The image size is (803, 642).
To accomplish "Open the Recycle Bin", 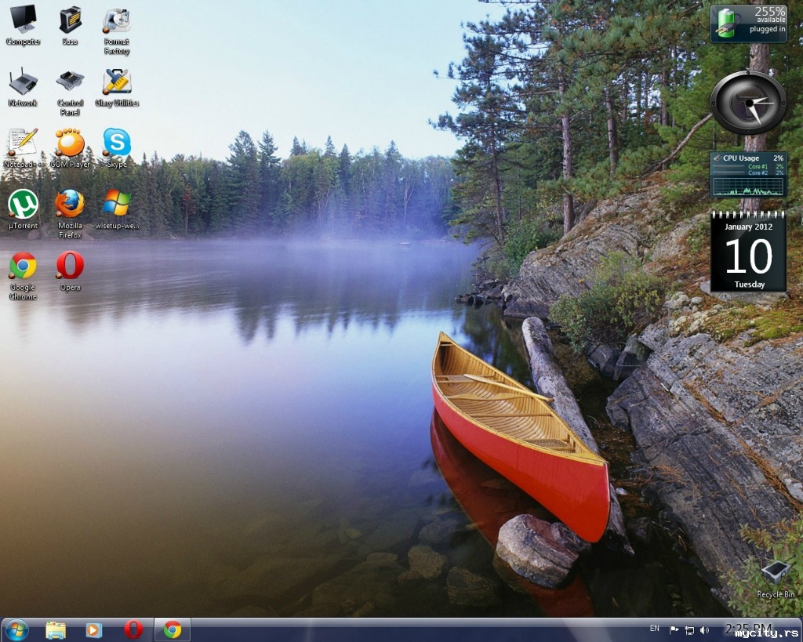I will click(776, 579).
